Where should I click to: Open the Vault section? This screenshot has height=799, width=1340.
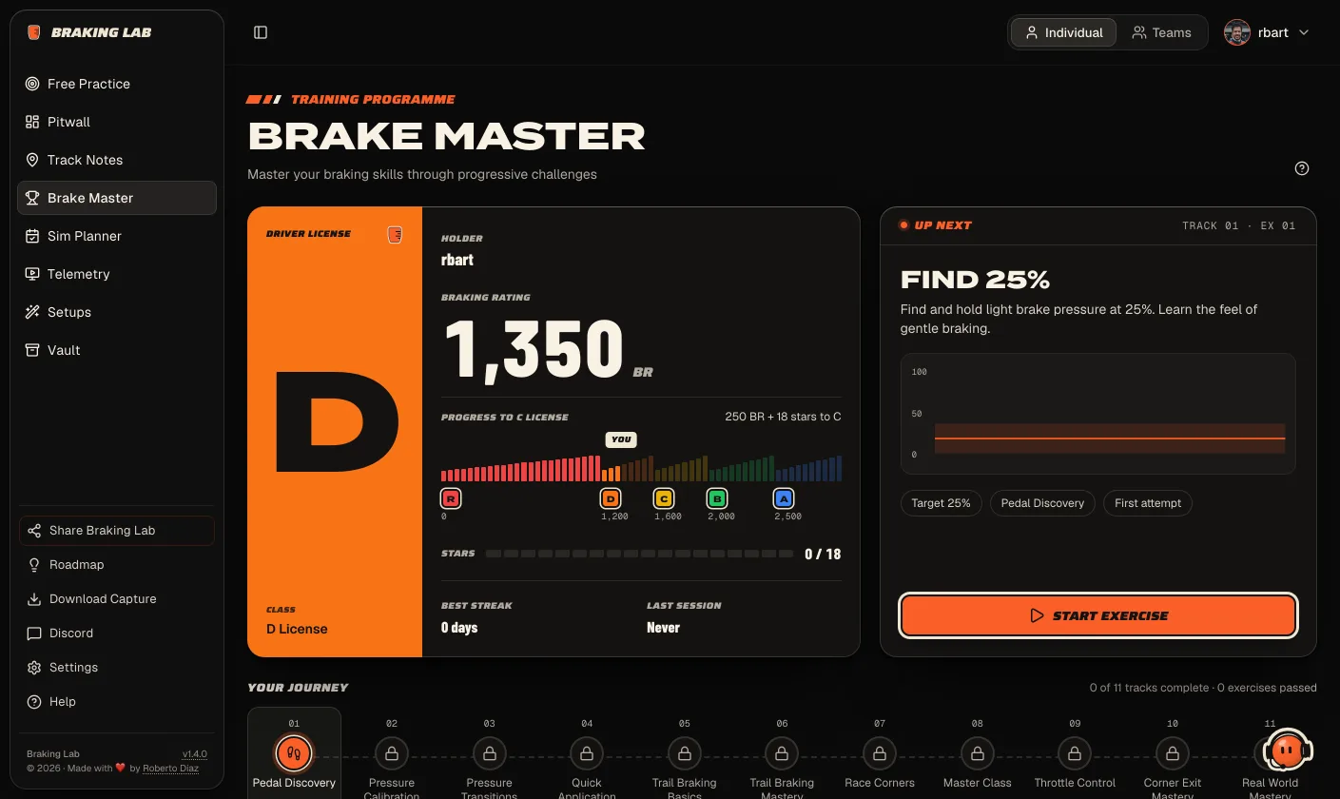click(x=117, y=350)
